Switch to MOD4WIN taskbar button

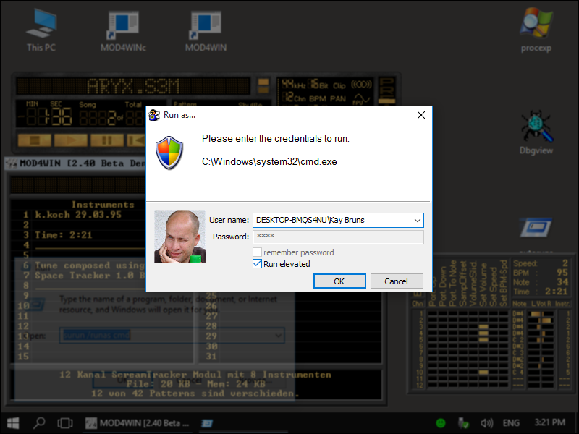tap(138, 423)
